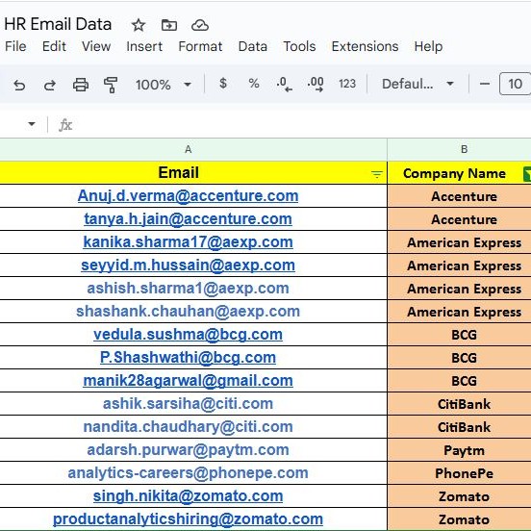Click into the formula bar
This screenshot has height=531, width=531.
(301, 125)
